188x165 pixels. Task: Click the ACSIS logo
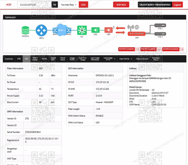click(9, 5)
